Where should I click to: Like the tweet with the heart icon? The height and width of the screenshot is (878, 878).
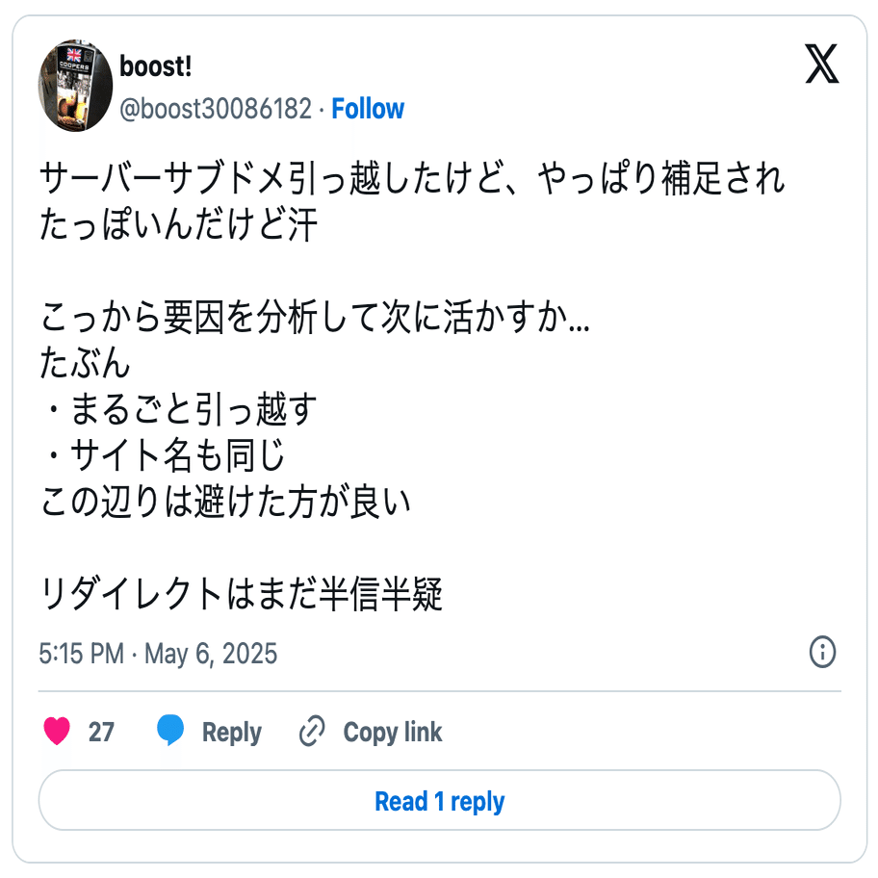click(57, 731)
